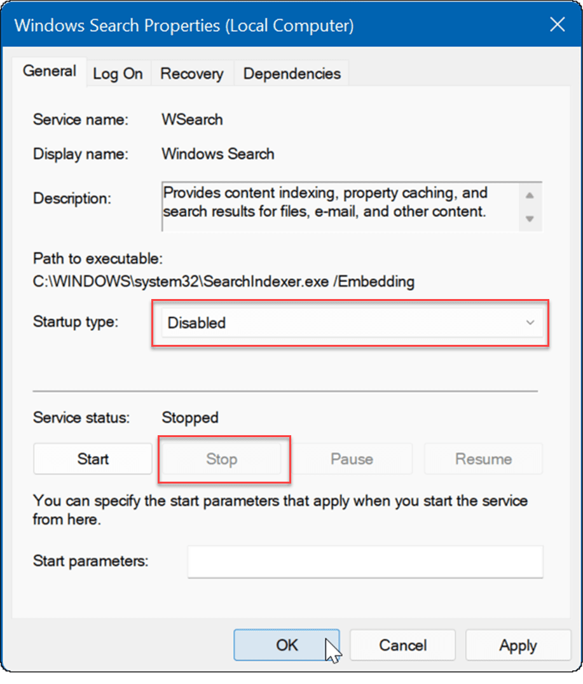
Task: Click the Windows Search display name text
Action: (x=218, y=154)
